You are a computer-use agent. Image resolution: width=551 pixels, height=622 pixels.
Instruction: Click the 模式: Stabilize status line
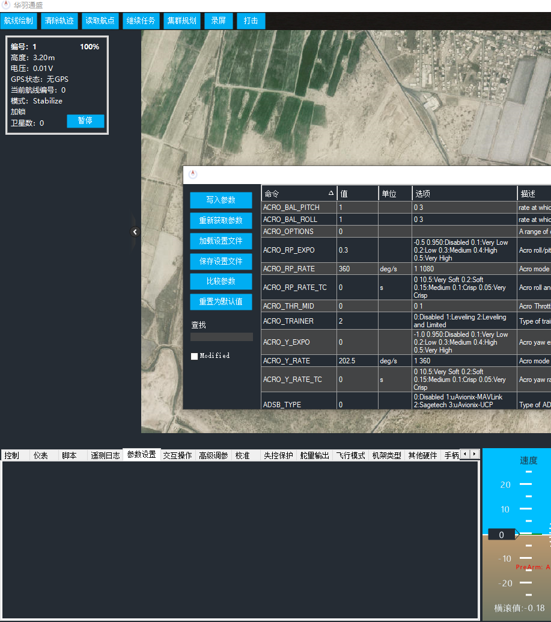tap(37, 101)
